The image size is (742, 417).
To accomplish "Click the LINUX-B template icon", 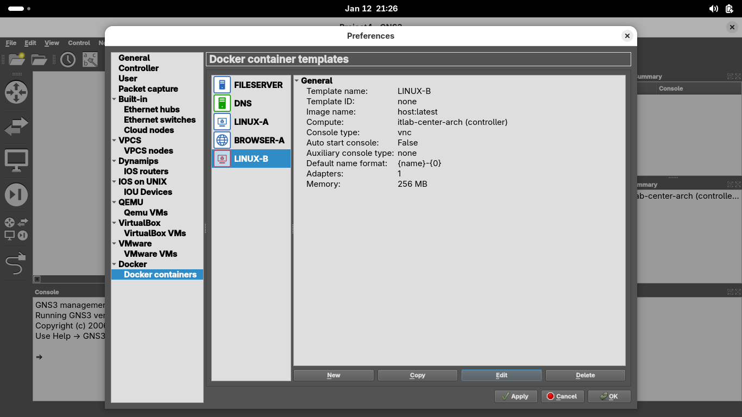I will (222, 159).
